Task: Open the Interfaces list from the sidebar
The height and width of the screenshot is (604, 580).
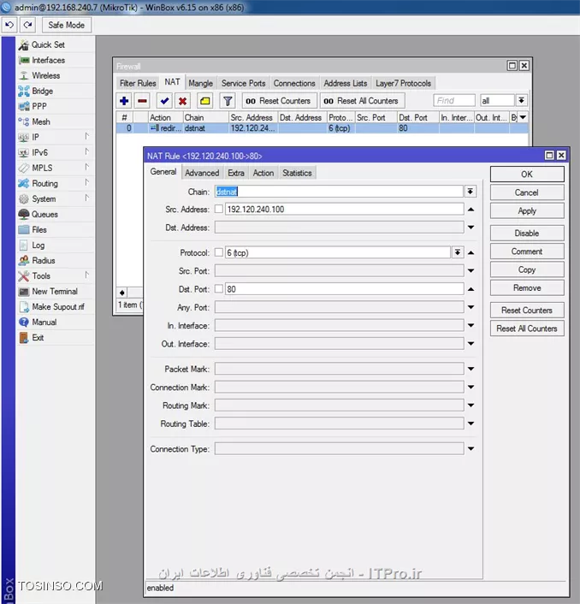Action: coord(48,60)
